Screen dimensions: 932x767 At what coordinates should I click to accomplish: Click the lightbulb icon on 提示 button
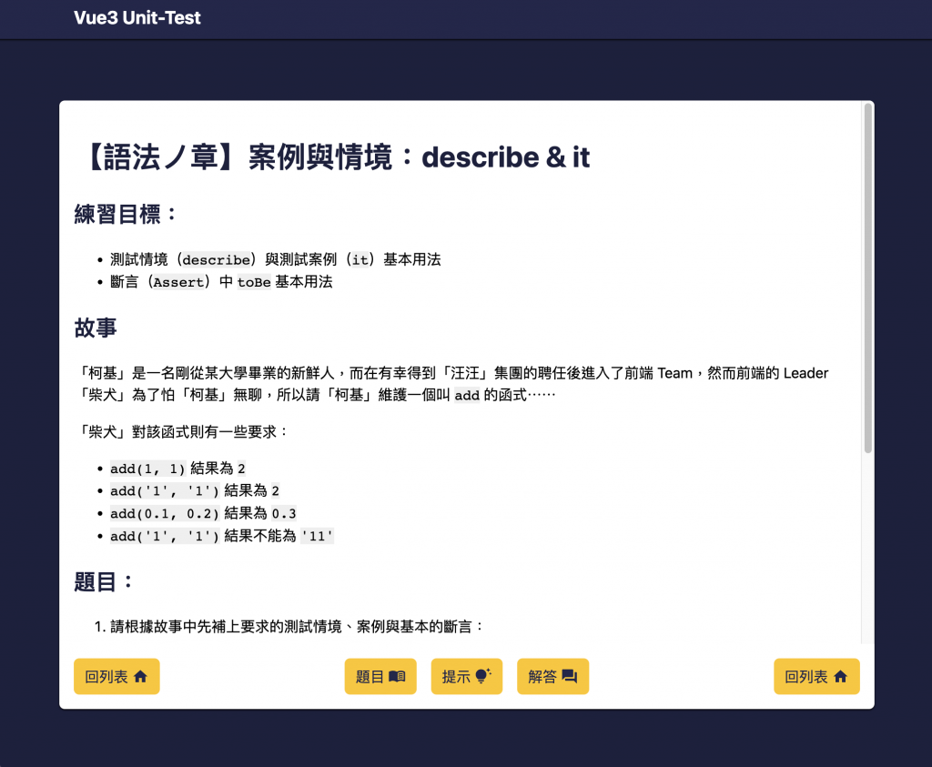482,675
